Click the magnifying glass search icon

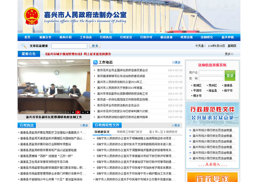pyautogui.click(x=24, y=46)
